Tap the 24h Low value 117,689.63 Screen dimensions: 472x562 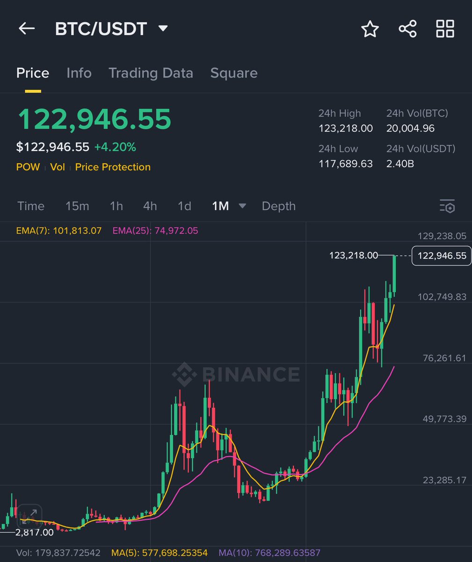(346, 164)
